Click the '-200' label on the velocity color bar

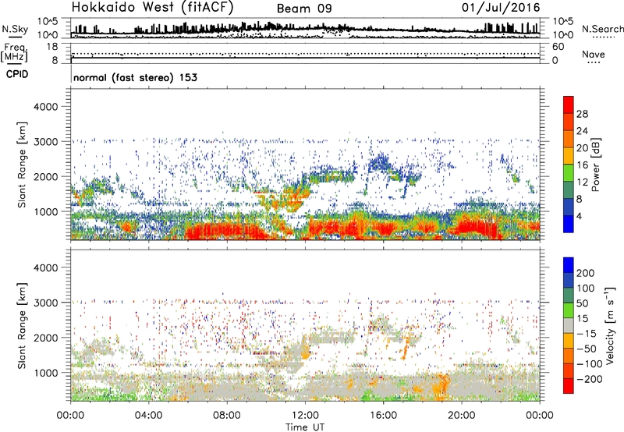click(x=590, y=379)
